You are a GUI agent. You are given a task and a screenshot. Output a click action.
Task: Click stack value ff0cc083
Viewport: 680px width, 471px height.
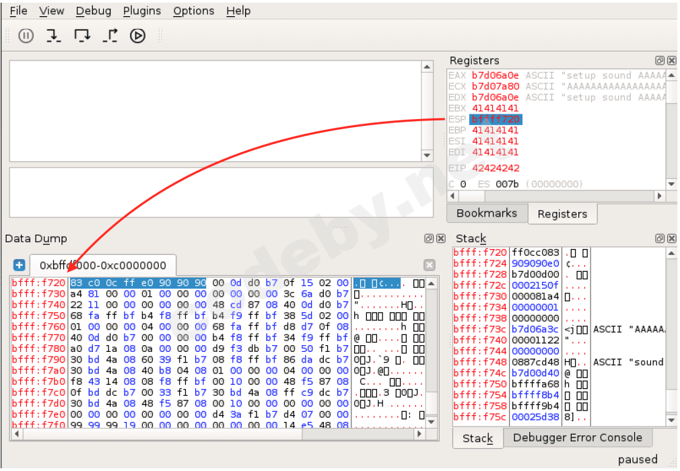[x=535, y=252]
